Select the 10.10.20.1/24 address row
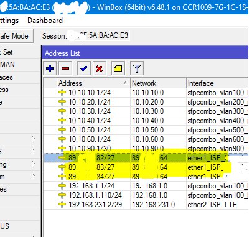The height and width of the screenshot is (237, 252). click(x=146, y=102)
